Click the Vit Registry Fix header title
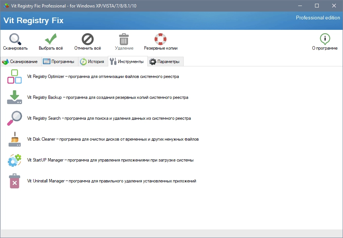 (34, 21)
